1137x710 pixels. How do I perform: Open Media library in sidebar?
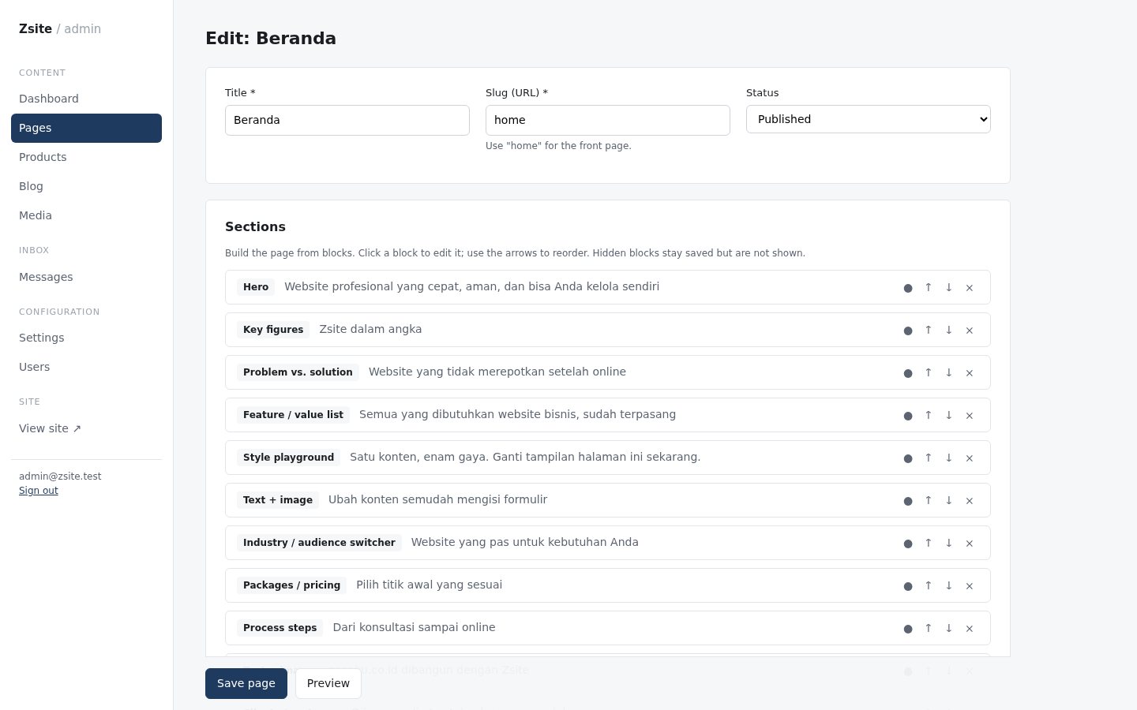86,215
